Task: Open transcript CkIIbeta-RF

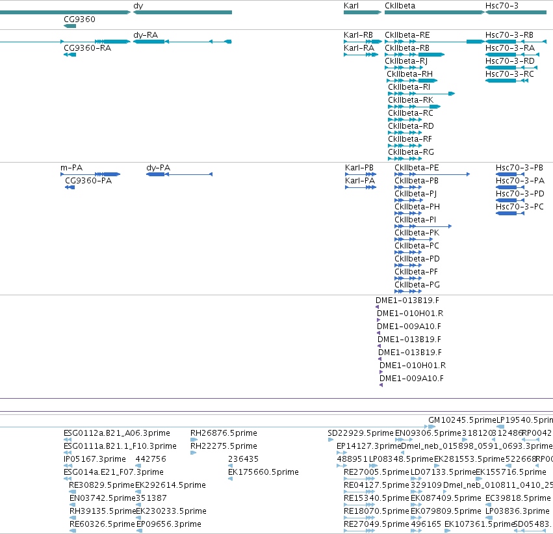Action: point(410,139)
